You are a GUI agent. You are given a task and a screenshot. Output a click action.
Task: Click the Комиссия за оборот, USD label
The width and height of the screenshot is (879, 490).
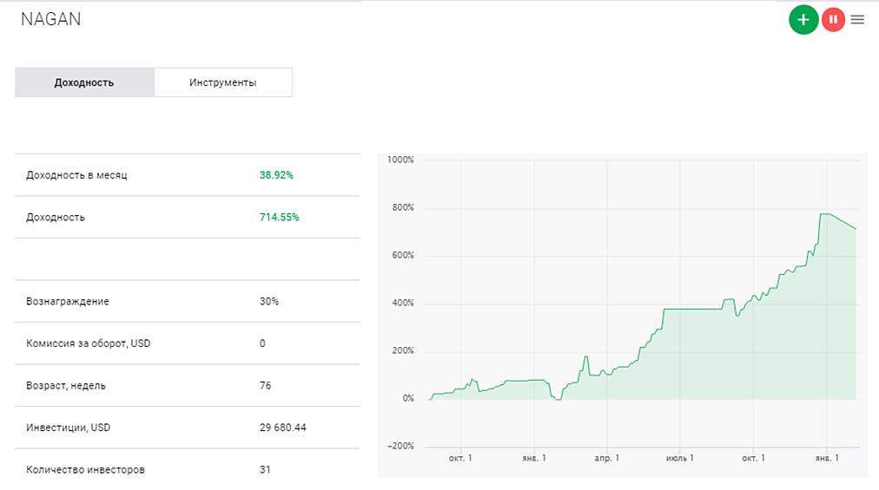[89, 343]
